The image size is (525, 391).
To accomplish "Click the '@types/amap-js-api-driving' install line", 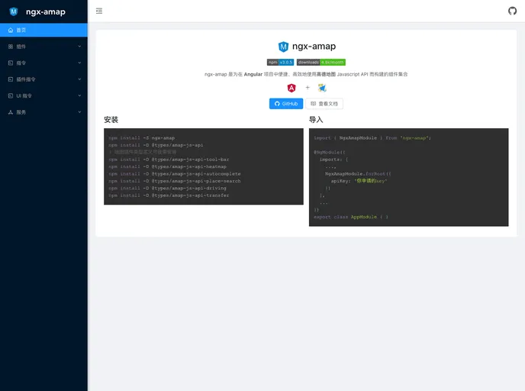I will [x=167, y=189].
